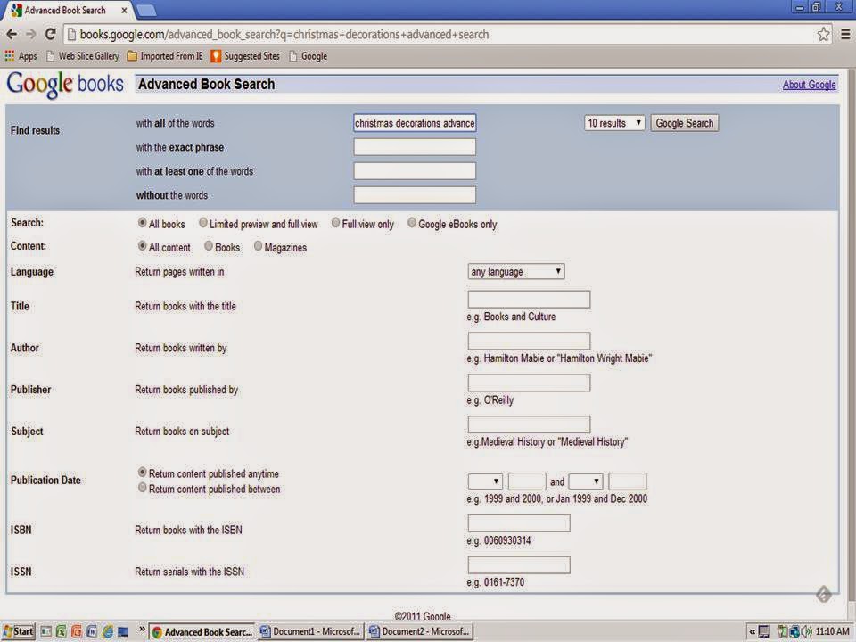Select the All content radio button
This screenshot has height=642, width=856.
coord(142,246)
